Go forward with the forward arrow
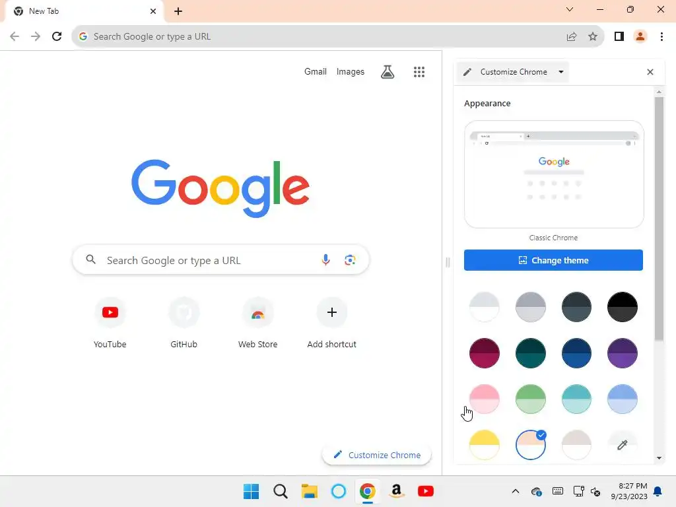The image size is (676, 507). (x=36, y=37)
